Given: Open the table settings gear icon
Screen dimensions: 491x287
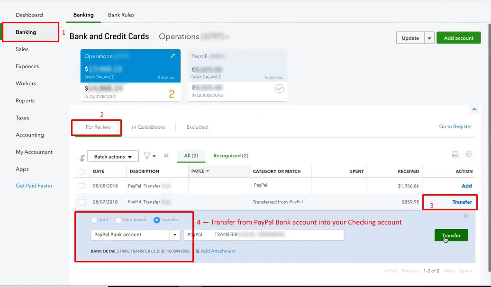Looking at the screenshot, I should click(468, 154).
